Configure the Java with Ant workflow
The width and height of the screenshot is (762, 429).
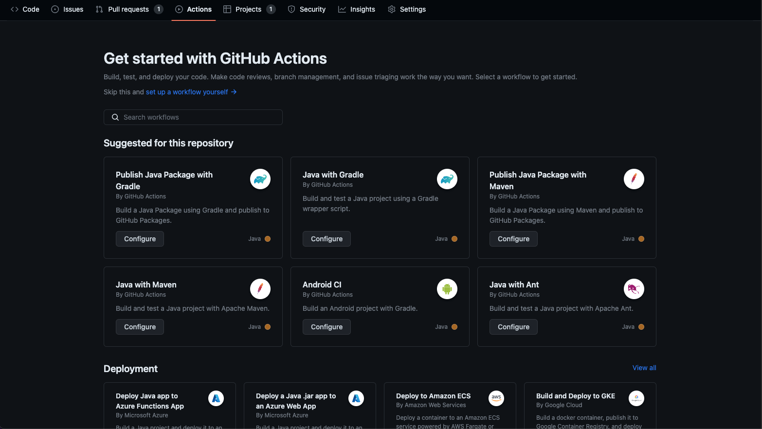click(513, 327)
